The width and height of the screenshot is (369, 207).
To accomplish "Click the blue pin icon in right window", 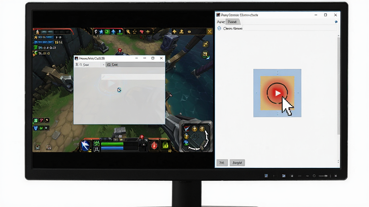I will 336,22.
